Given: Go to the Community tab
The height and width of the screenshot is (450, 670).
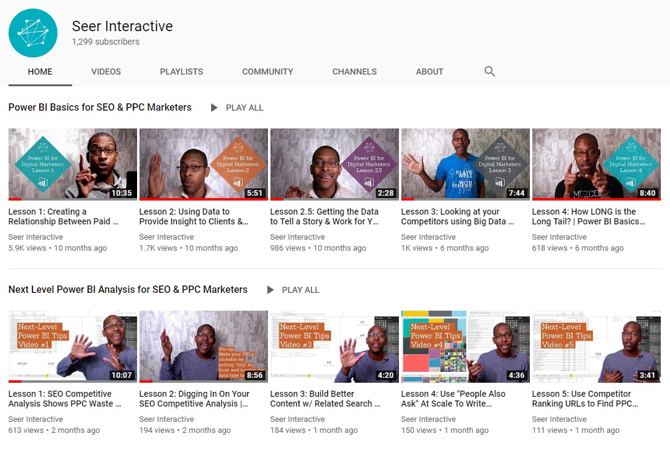Looking at the screenshot, I should [x=267, y=72].
